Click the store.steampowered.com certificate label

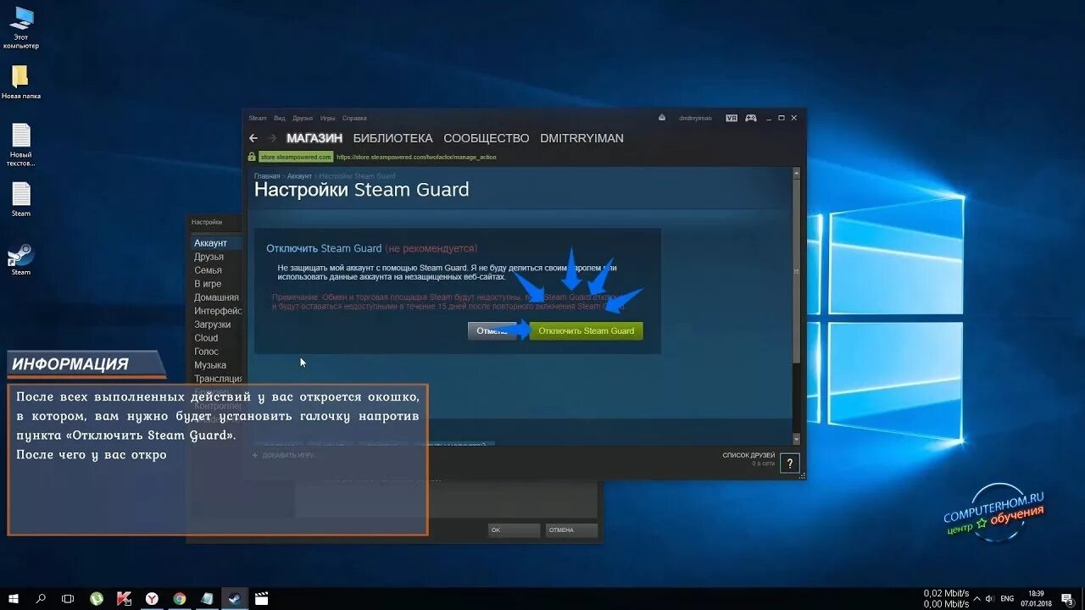(x=296, y=157)
